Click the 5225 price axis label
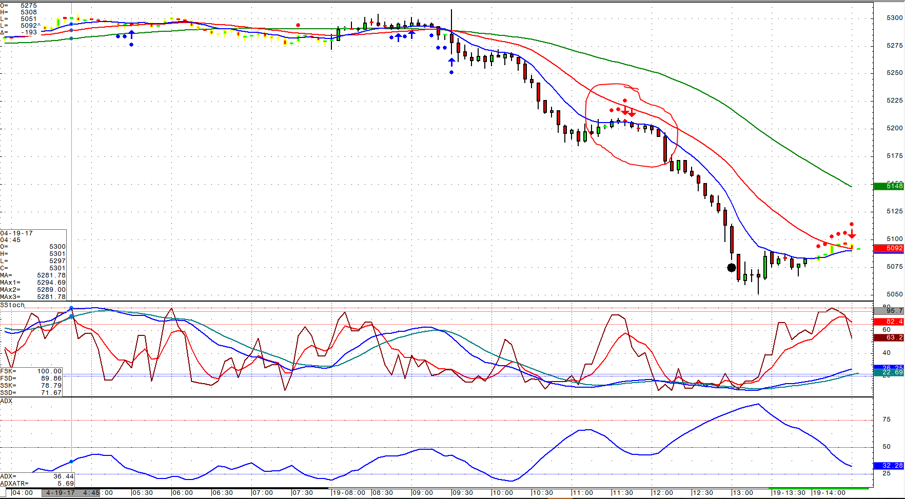Image resolution: width=905 pixels, height=499 pixels. pos(894,101)
